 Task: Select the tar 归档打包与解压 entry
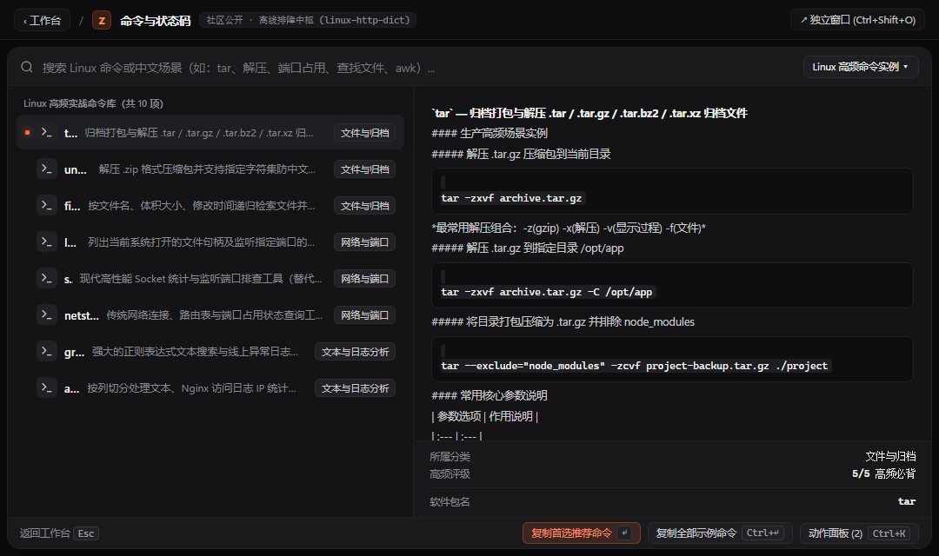coord(210,132)
